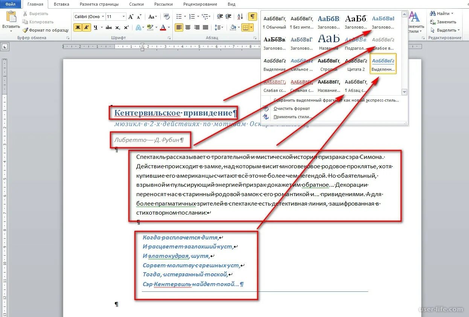This screenshot has width=469, height=317.
Task: Switch to the Разметка страницы tab
Action: pos(99,5)
